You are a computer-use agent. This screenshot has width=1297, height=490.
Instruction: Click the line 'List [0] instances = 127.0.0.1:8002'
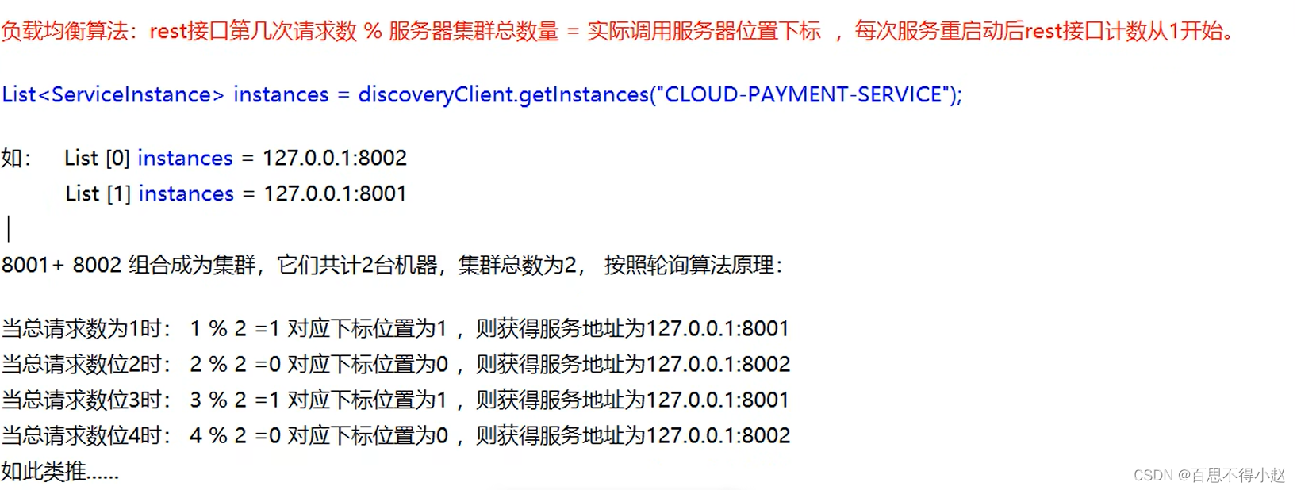coord(236,158)
